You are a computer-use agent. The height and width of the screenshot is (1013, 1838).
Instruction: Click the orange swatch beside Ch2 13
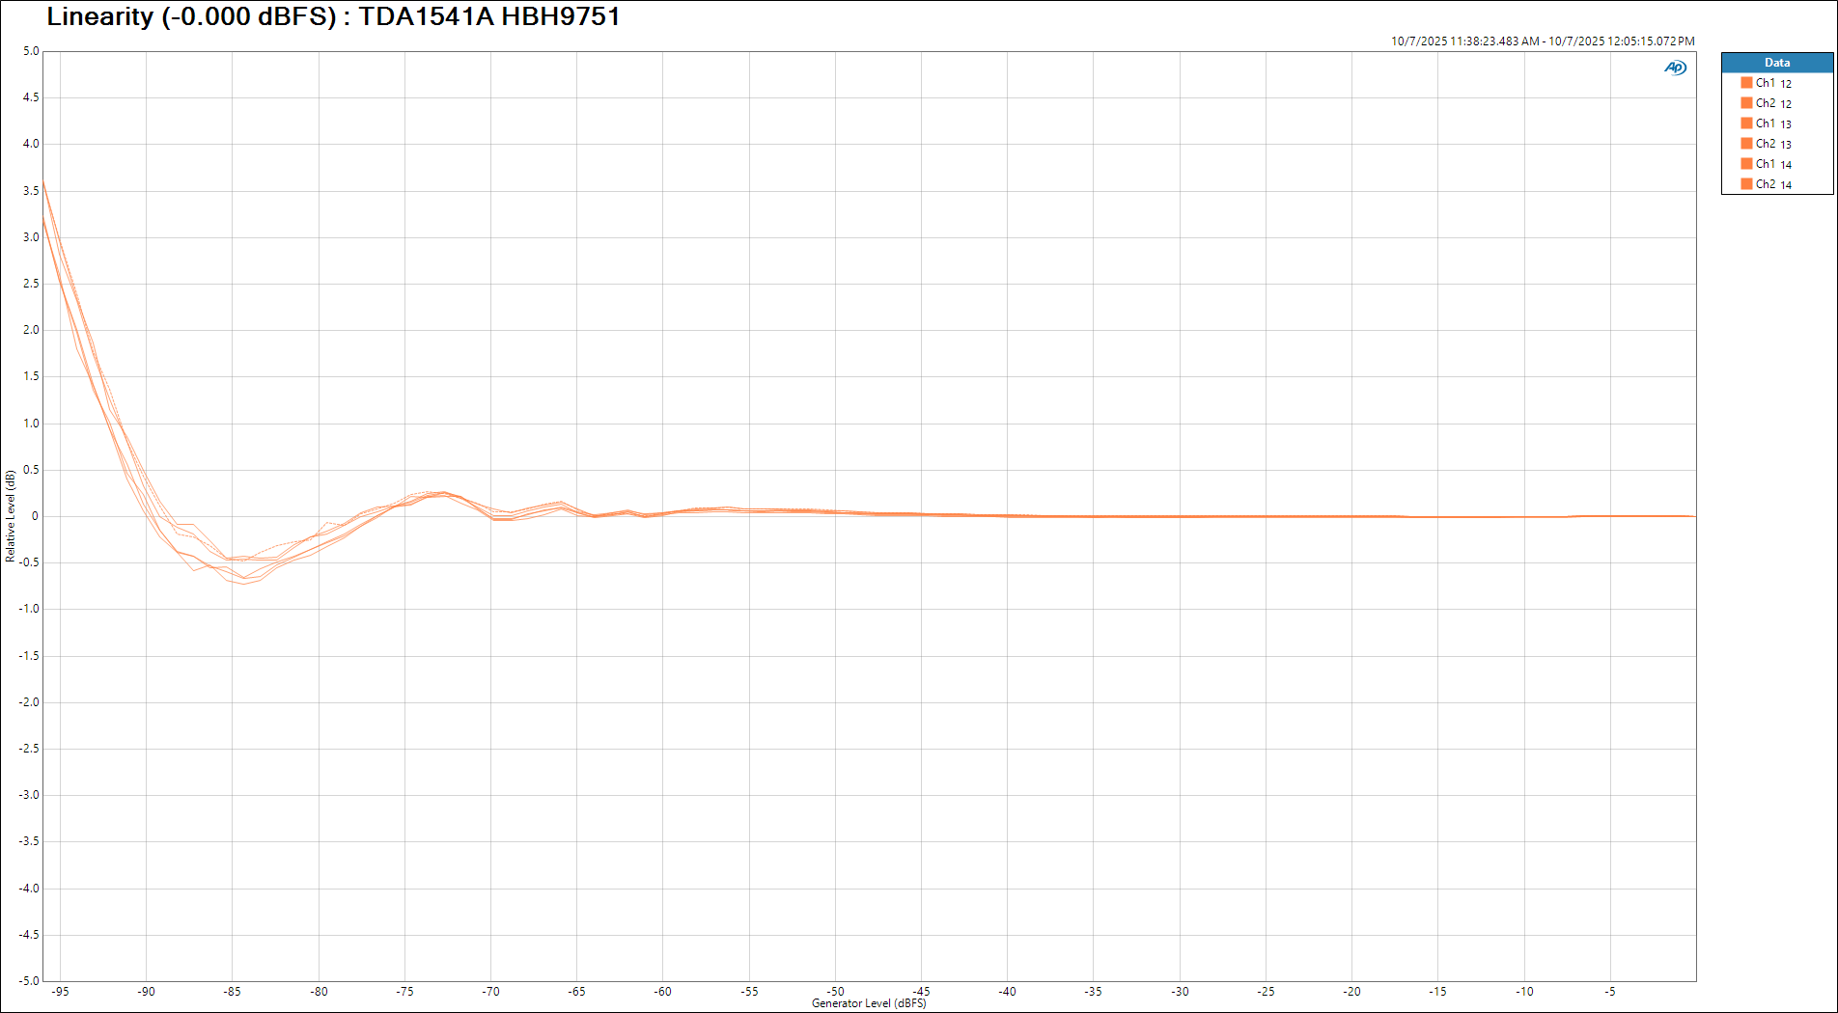tap(1746, 144)
